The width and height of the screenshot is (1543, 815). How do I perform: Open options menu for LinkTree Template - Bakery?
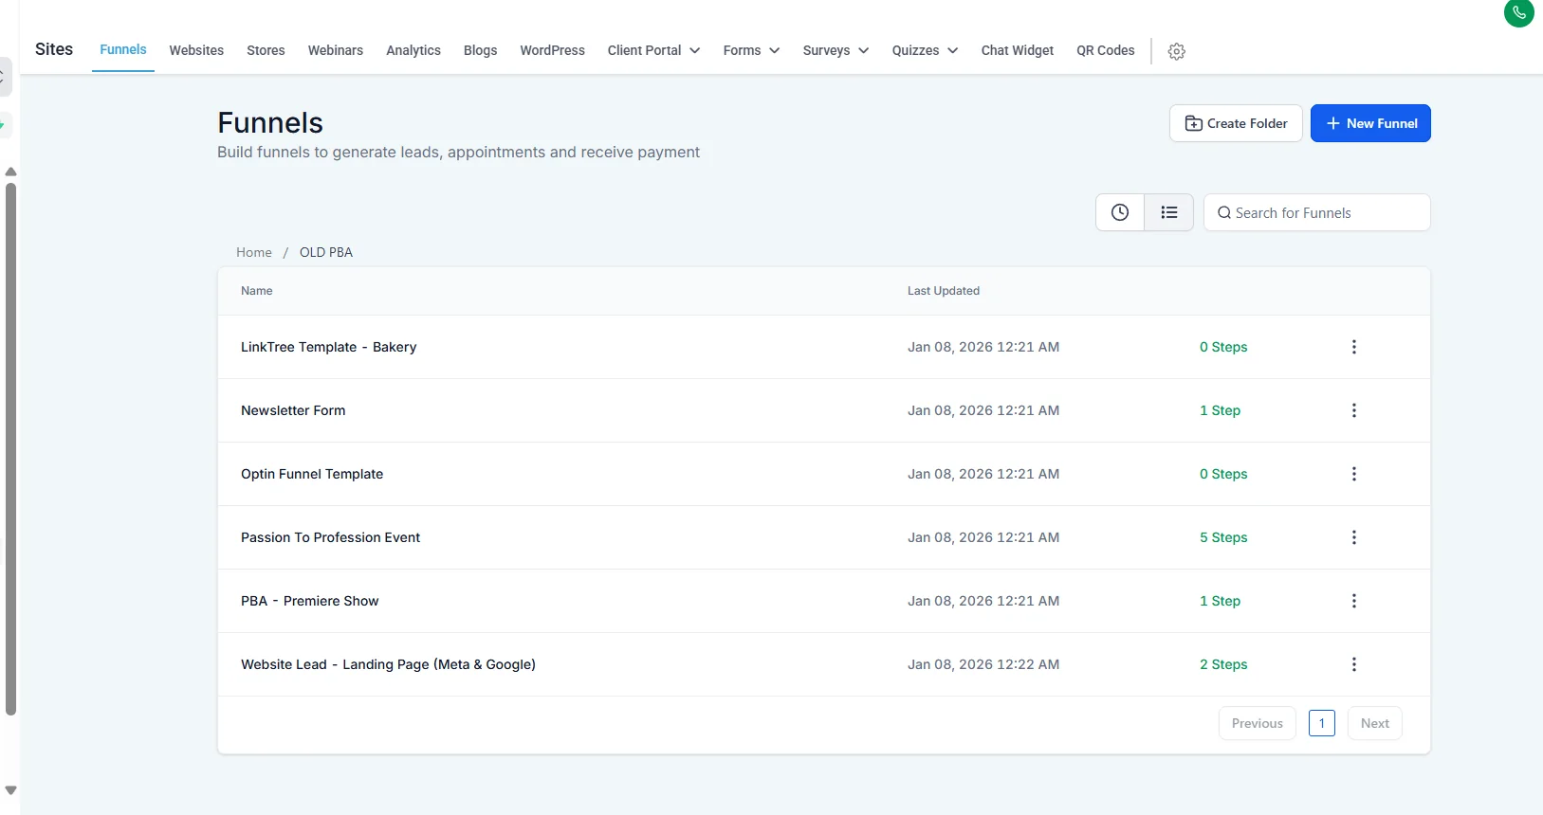coord(1354,347)
